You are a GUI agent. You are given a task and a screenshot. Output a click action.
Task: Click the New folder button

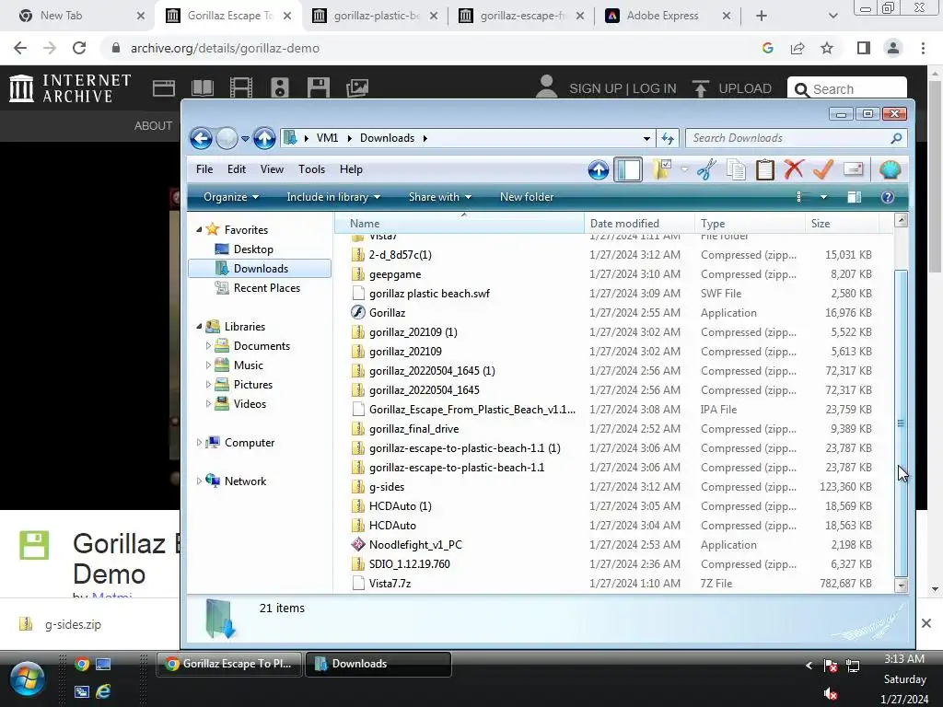[x=527, y=197]
